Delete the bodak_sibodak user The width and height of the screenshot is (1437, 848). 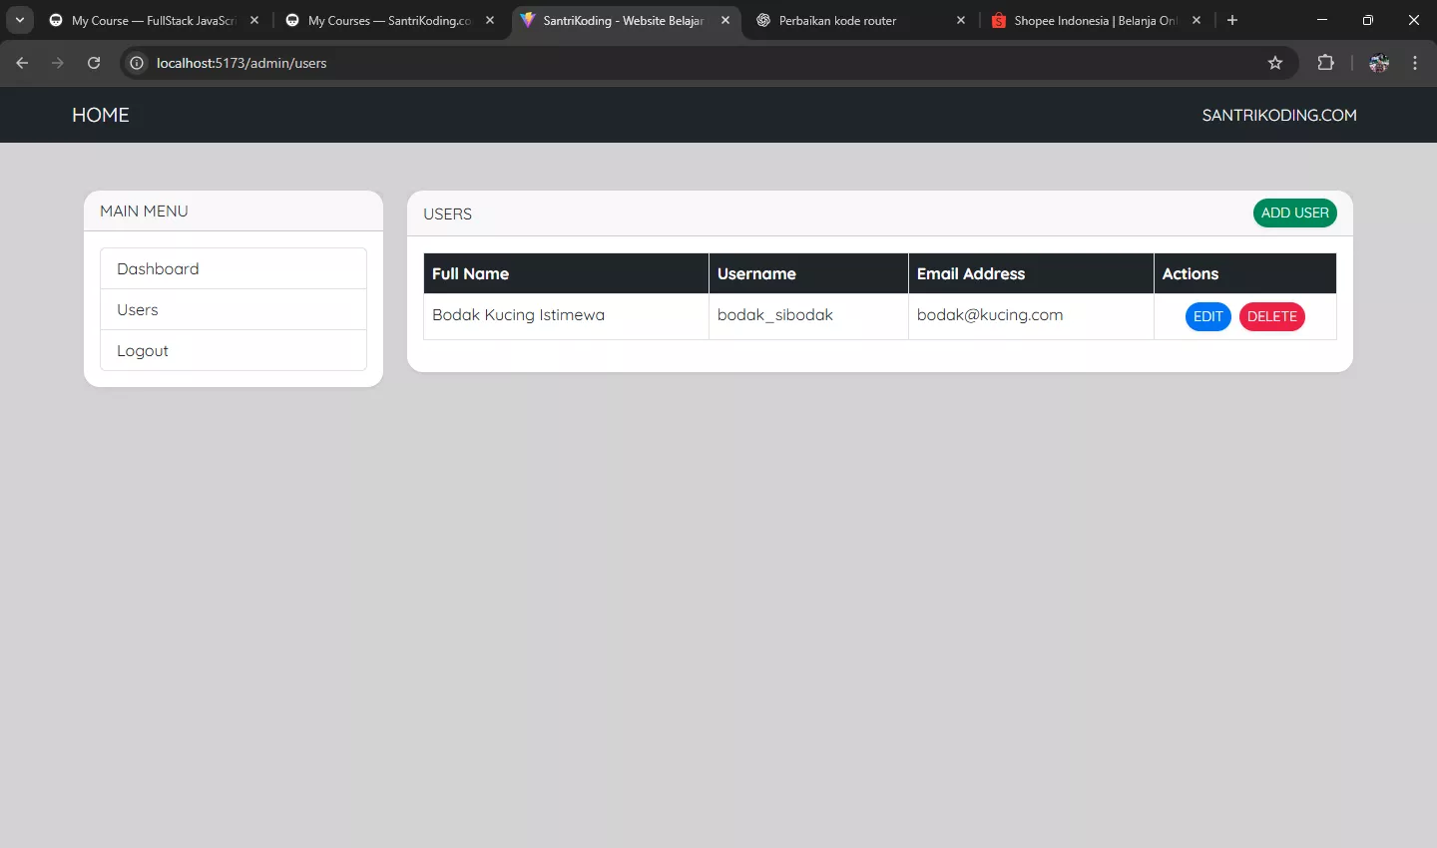tap(1271, 316)
